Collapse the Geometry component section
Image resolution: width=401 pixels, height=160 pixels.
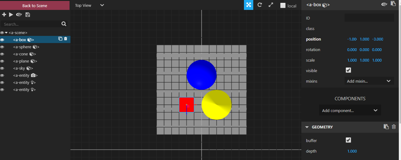(307, 127)
